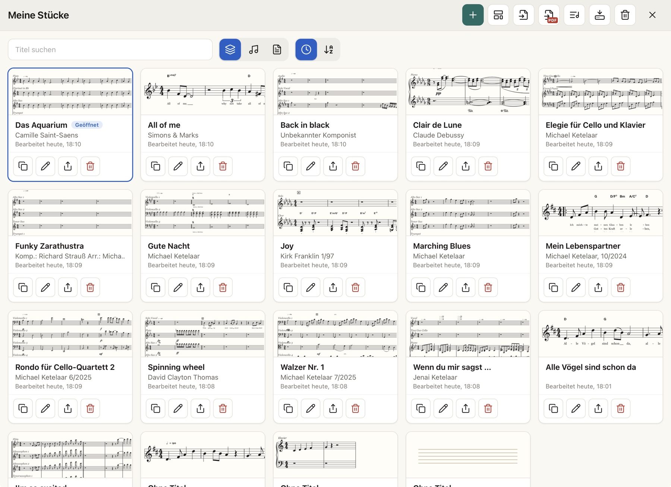Share the Marching Blues piece
The image size is (671, 487).
click(x=465, y=287)
